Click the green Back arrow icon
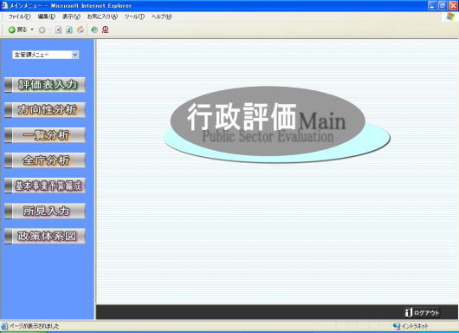Screen dimensions: 459x333 coord(12,29)
